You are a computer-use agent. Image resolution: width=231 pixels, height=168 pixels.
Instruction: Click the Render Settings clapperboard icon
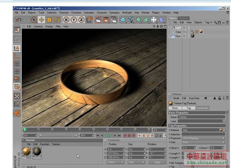(x=114, y=20)
